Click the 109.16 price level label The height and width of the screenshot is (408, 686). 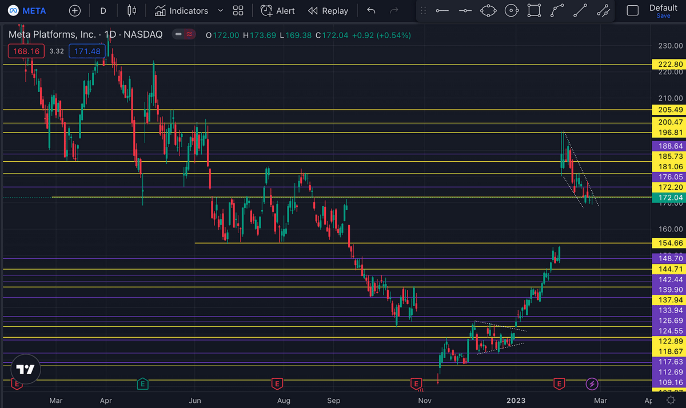(x=669, y=382)
